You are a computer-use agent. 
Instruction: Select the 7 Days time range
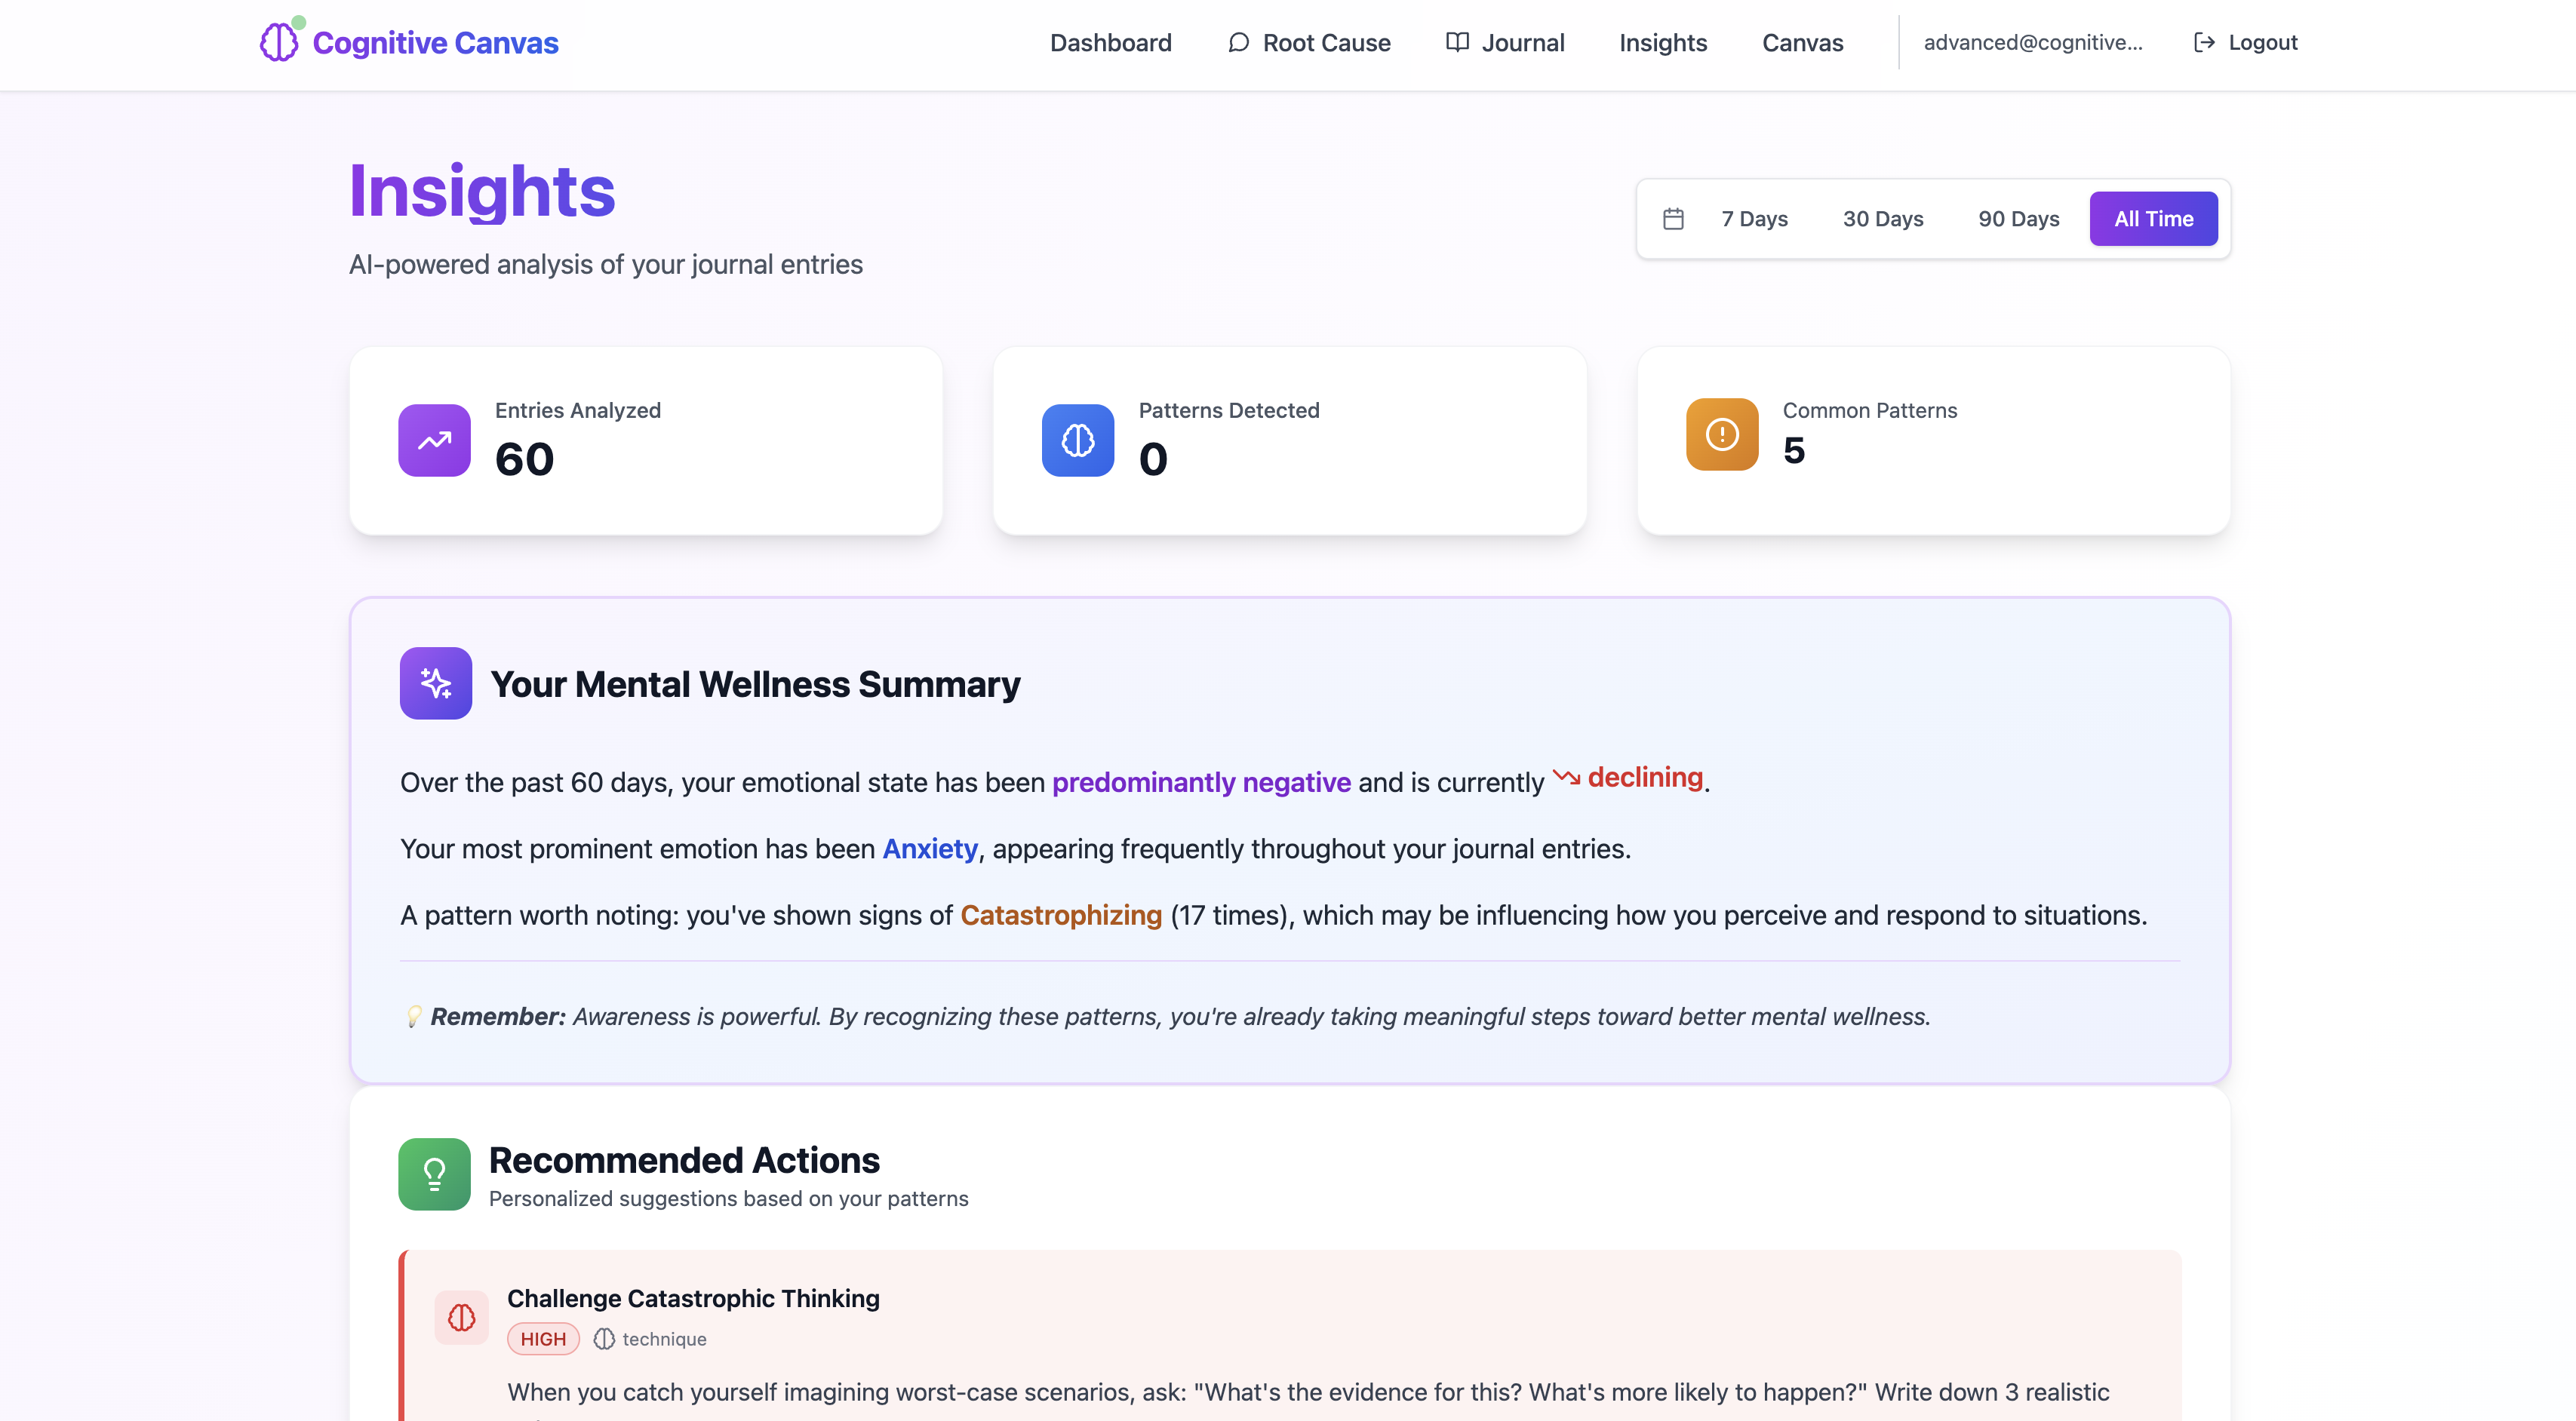tap(1754, 219)
